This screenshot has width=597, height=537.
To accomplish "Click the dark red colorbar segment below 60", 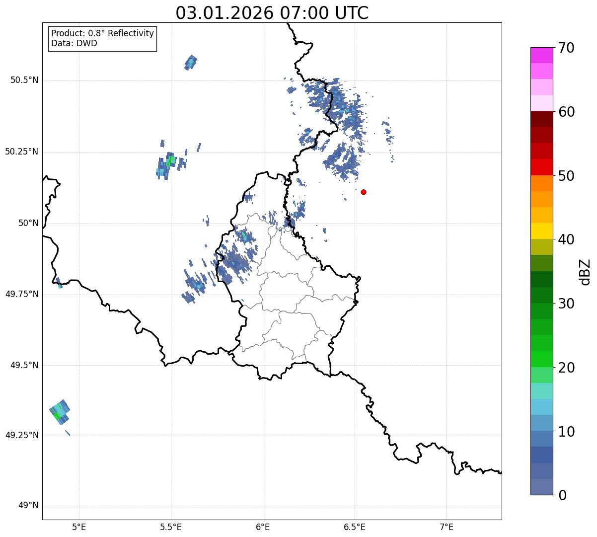I will tap(541, 119).
